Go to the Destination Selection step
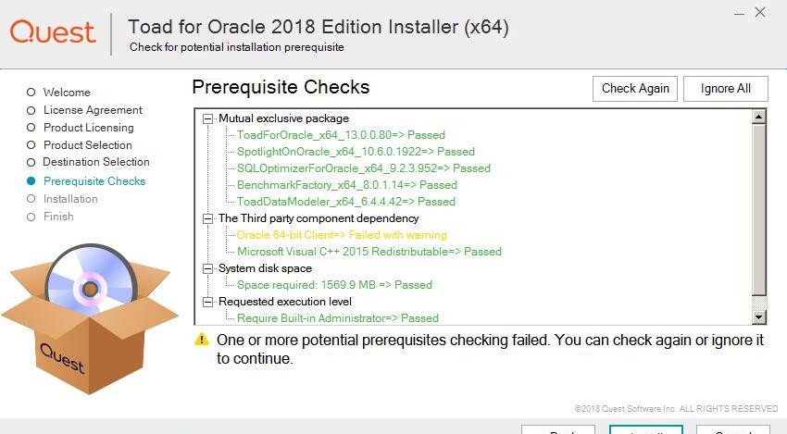787x434 pixels. (x=96, y=162)
